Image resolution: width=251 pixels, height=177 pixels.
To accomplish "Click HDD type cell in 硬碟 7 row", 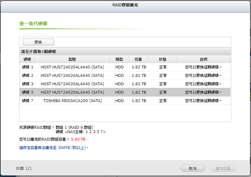I will tap(119, 101).
